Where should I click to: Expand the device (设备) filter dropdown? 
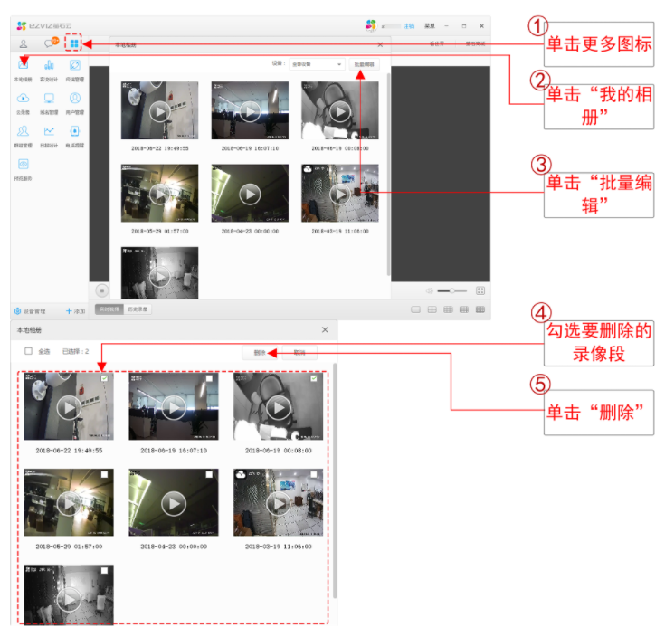316,64
